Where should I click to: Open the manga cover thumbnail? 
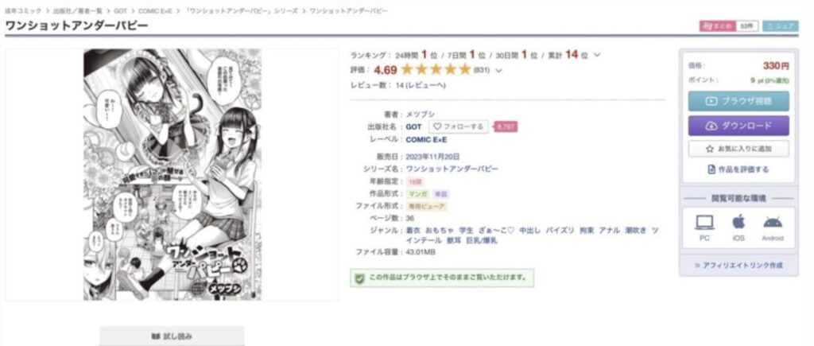172,174
